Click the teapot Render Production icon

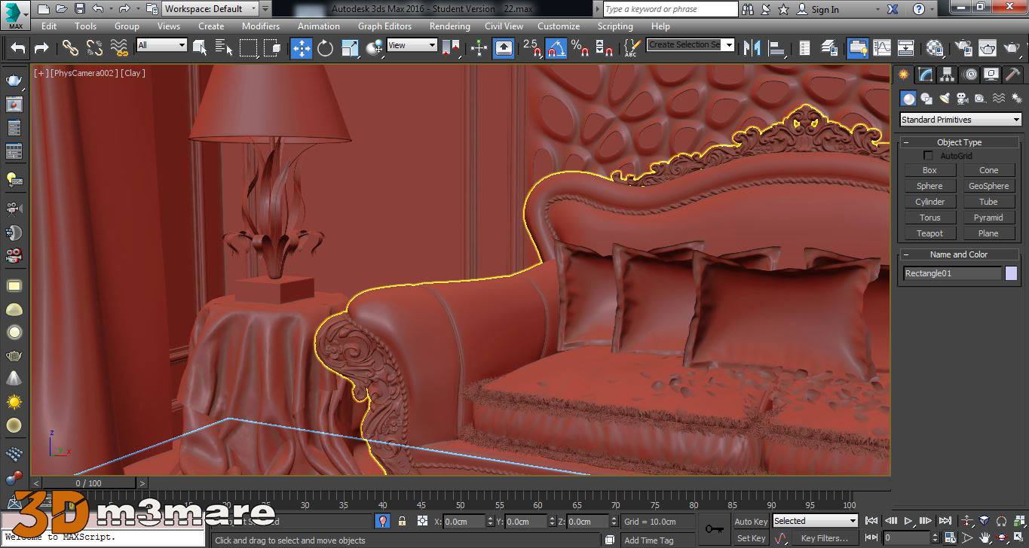pos(1010,47)
